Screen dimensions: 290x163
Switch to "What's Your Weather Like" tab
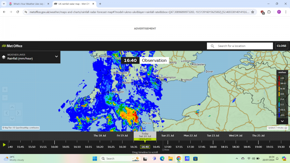click(28, 4)
